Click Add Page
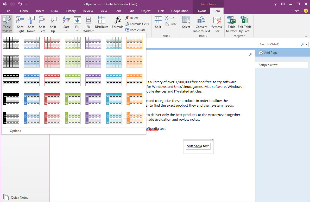 [268, 53]
